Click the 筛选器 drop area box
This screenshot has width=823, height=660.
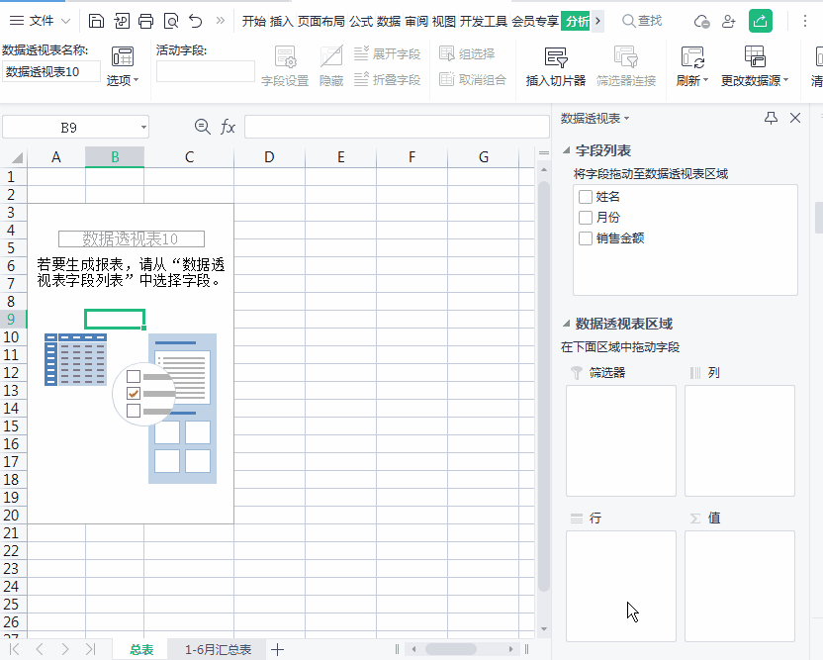[621, 440]
